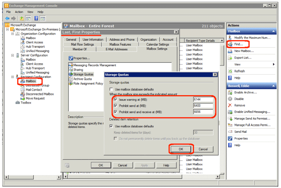The image size is (281, 188).
Task: Select Role Assignment Policy item
Action: click(x=88, y=84)
